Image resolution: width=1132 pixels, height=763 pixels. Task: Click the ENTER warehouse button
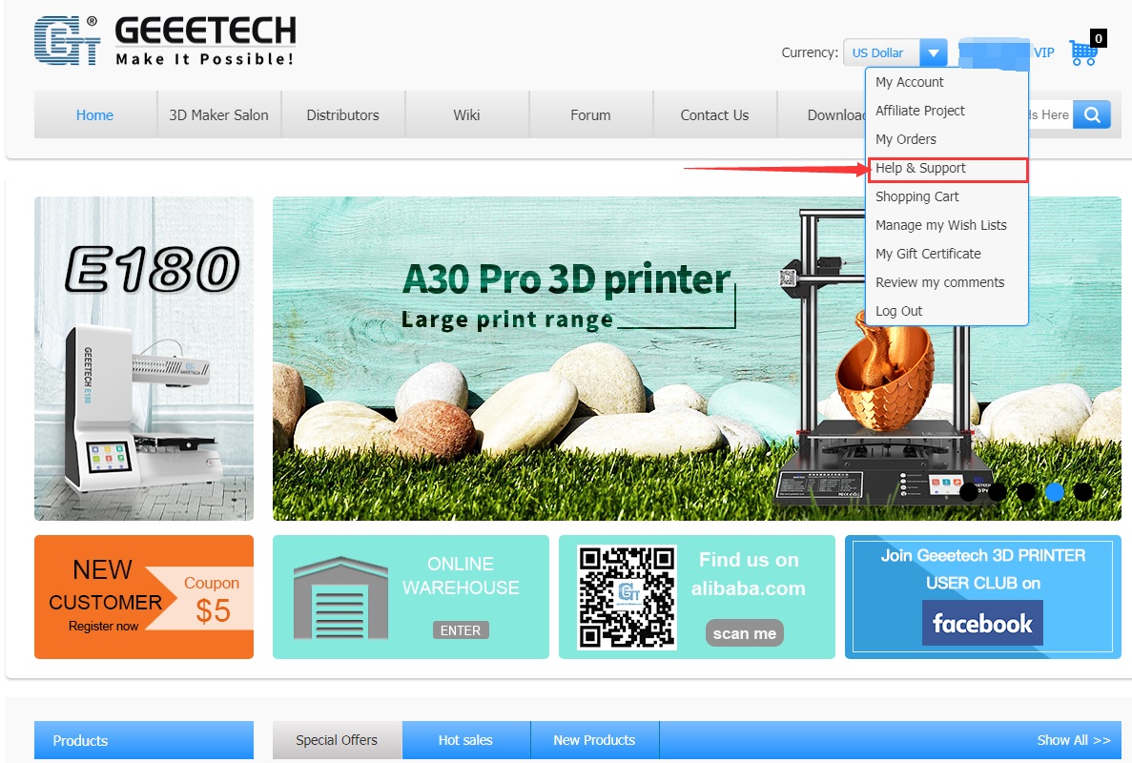pos(461,630)
